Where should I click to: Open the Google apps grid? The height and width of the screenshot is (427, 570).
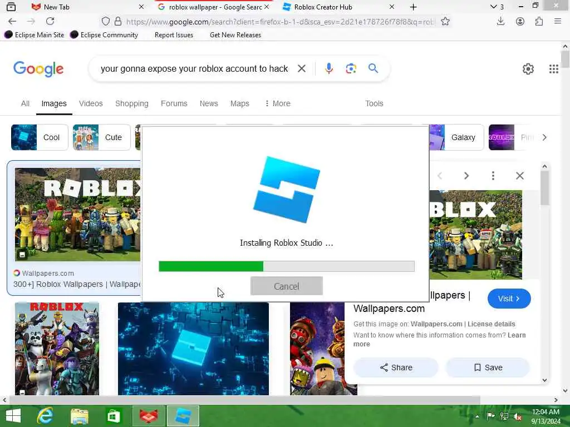pos(554,68)
